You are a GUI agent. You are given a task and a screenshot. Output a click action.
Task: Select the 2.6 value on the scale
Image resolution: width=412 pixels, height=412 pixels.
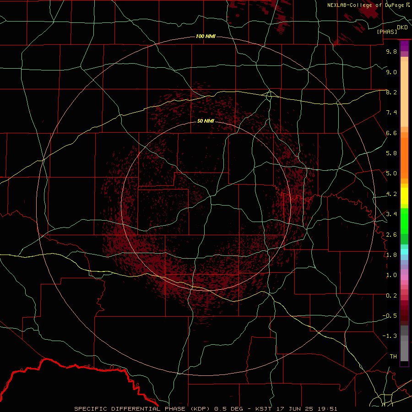(x=391, y=235)
